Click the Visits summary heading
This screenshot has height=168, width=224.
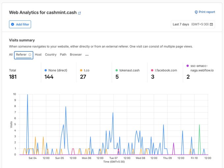click(x=22, y=40)
